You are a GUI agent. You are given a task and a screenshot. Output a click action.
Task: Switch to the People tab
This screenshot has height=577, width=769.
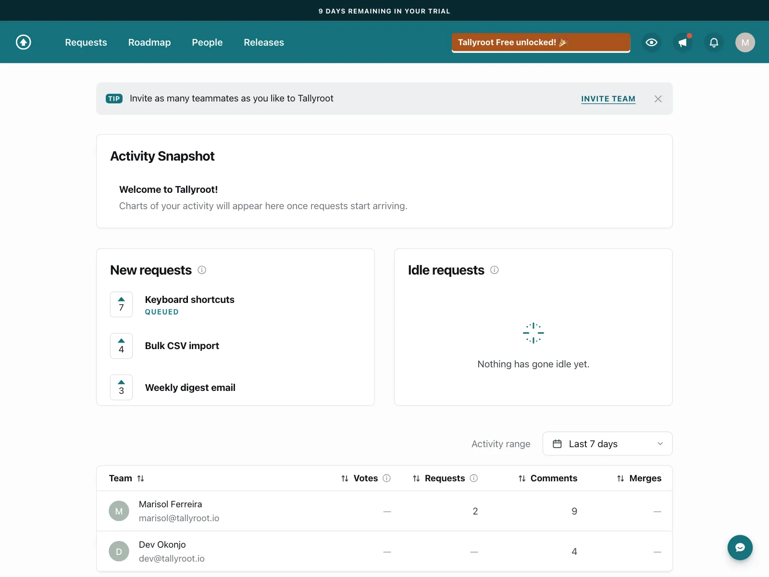tap(207, 42)
